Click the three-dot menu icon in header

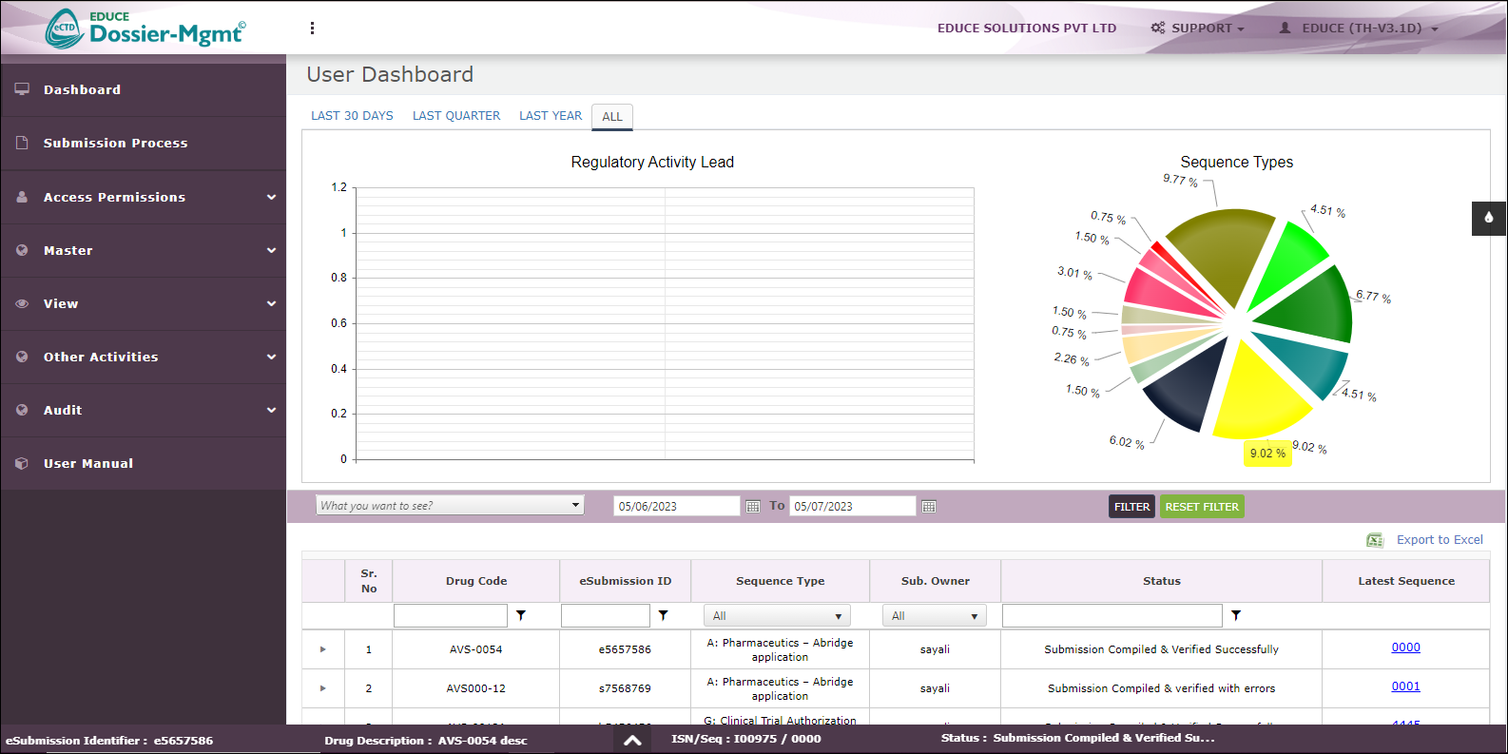click(312, 29)
